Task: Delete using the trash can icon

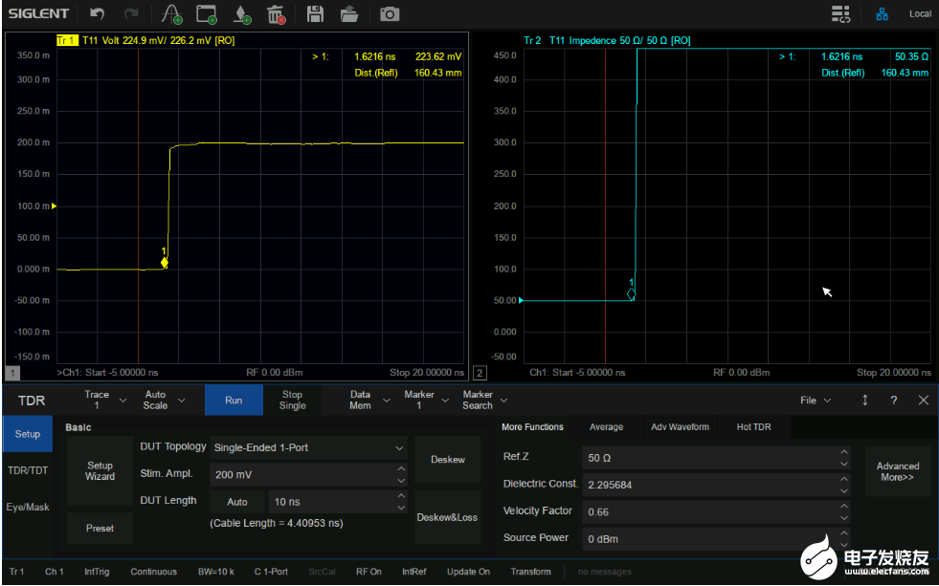Action: click(x=276, y=14)
